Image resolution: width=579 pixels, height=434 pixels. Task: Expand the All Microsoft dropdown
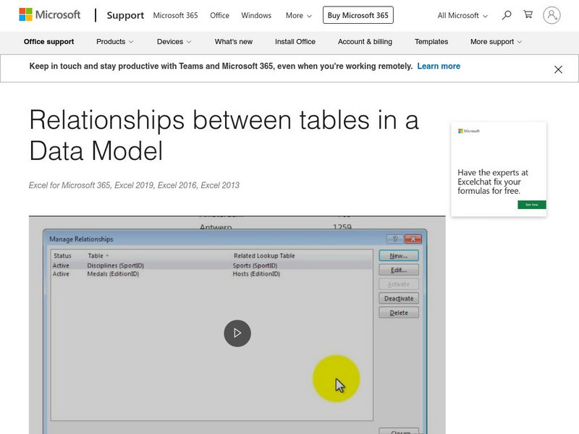pyautogui.click(x=462, y=15)
